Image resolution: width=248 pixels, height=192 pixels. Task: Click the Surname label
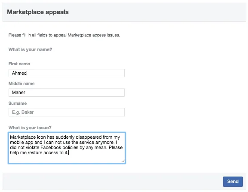point(18,104)
